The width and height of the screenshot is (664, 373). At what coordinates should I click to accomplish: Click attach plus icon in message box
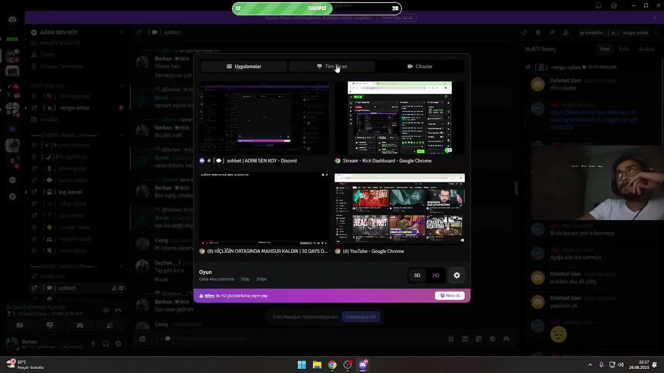[x=142, y=339]
